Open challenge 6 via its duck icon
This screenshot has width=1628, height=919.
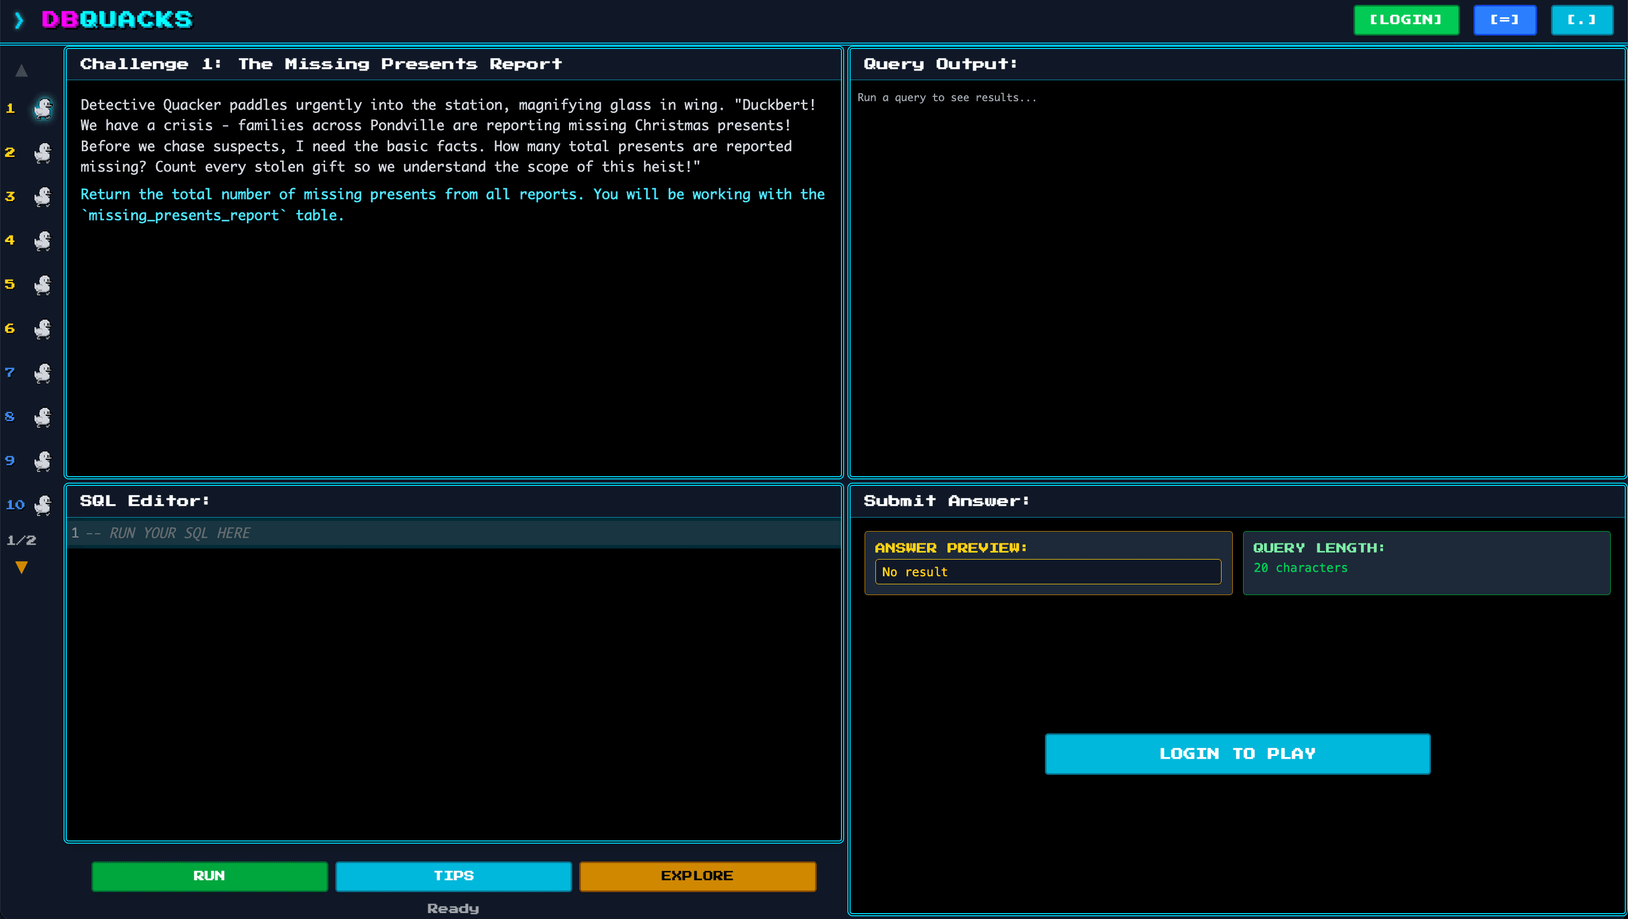pyautogui.click(x=43, y=329)
